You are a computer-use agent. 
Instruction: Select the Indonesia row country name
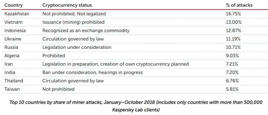[15, 30]
